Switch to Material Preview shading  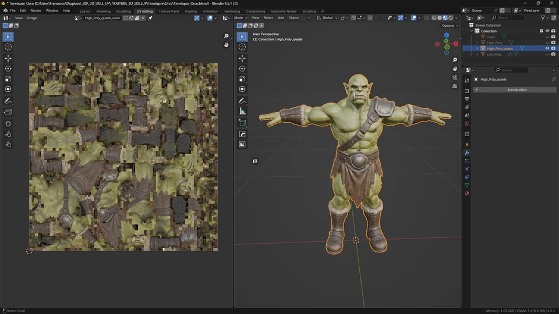point(445,18)
